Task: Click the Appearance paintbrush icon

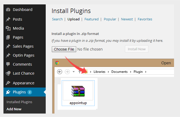Action: (8, 83)
